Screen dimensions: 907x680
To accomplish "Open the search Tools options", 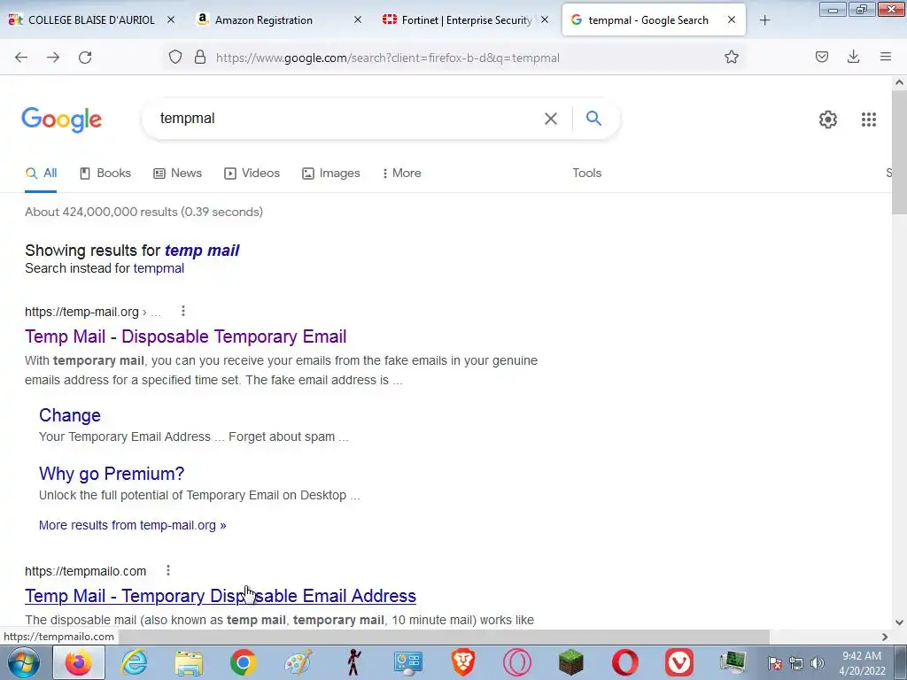I will (586, 173).
